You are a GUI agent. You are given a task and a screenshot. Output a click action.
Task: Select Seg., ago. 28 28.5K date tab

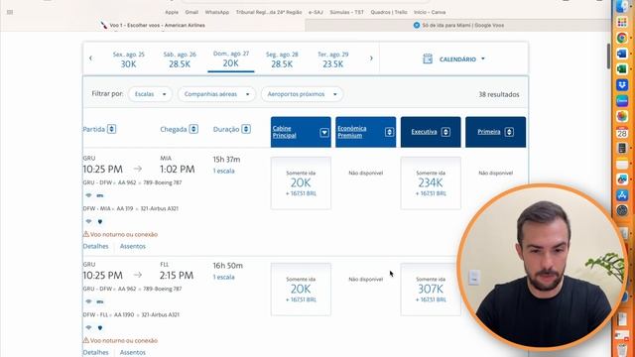tap(282, 59)
